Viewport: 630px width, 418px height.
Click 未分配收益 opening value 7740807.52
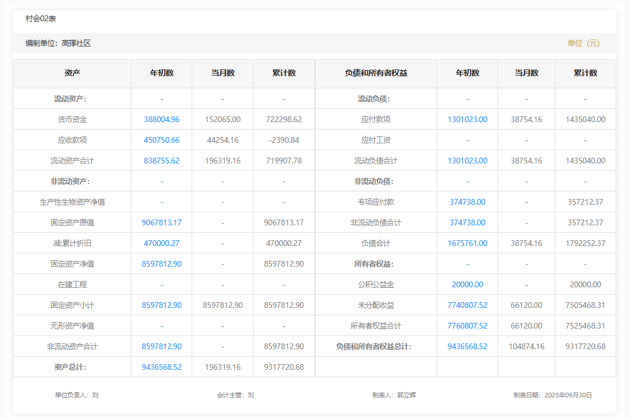[467, 305]
